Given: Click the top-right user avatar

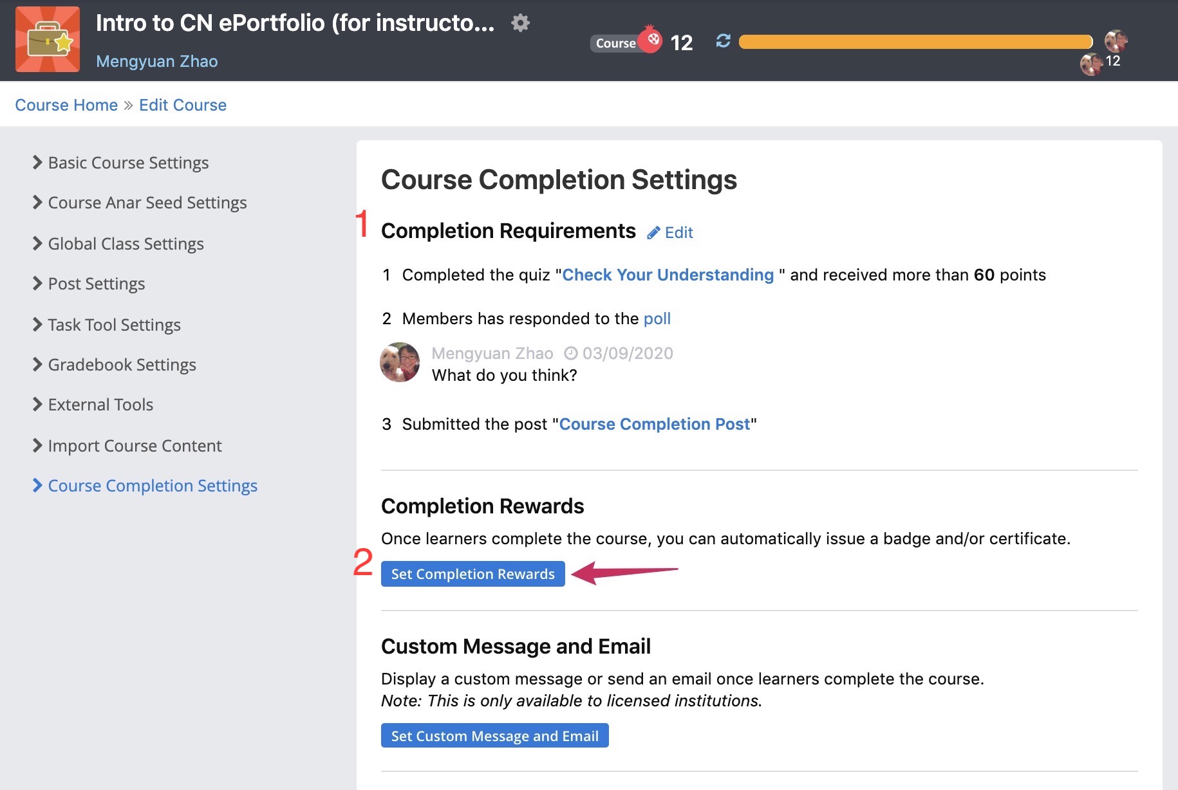Looking at the screenshot, I should pyautogui.click(x=1116, y=41).
